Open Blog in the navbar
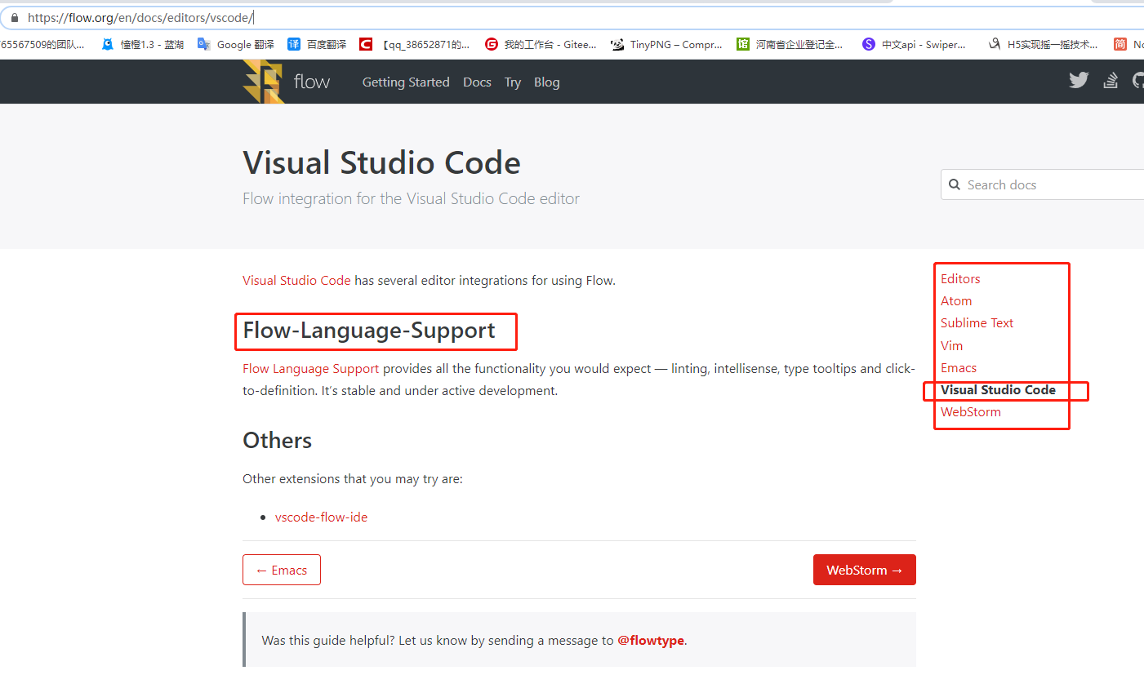The height and width of the screenshot is (675, 1144). click(547, 82)
